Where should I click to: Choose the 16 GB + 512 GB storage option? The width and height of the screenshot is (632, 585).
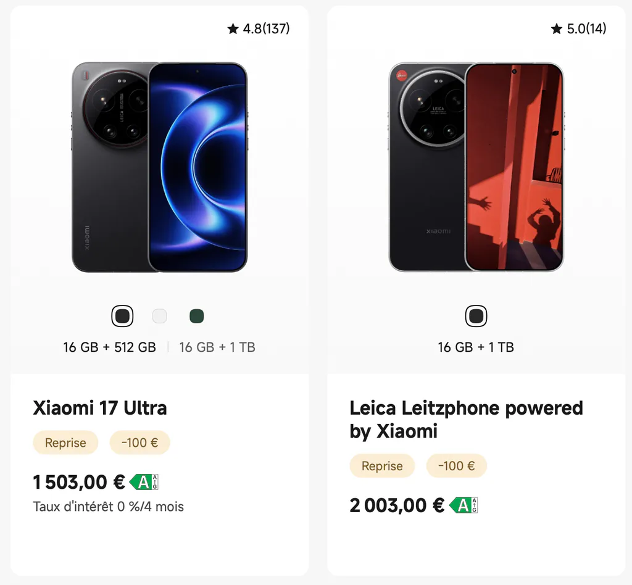pyautogui.click(x=110, y=347)
